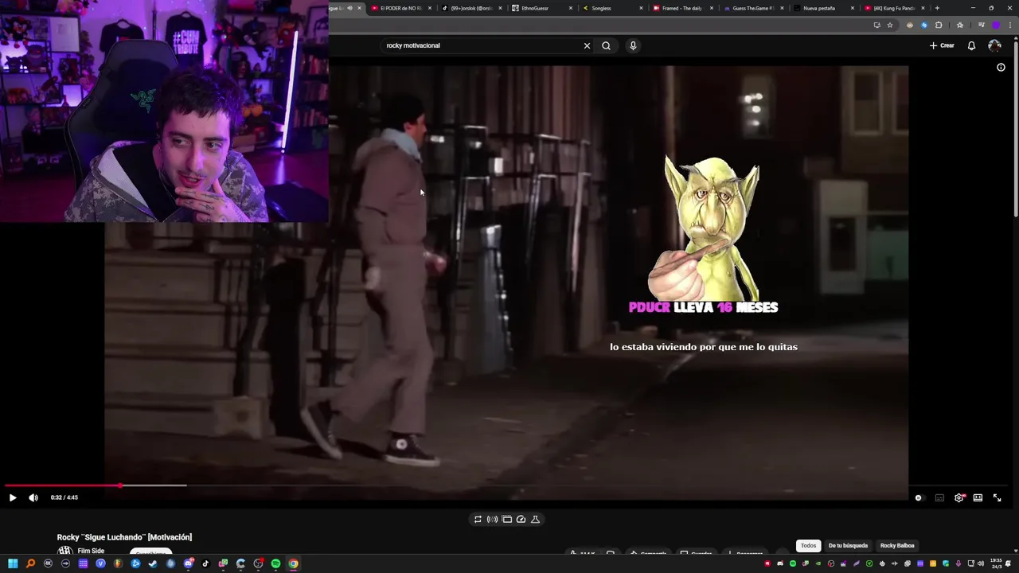Open Spotify from the taskbar
This screenshot has width=1019, height=573.
[x=275, y=563]
